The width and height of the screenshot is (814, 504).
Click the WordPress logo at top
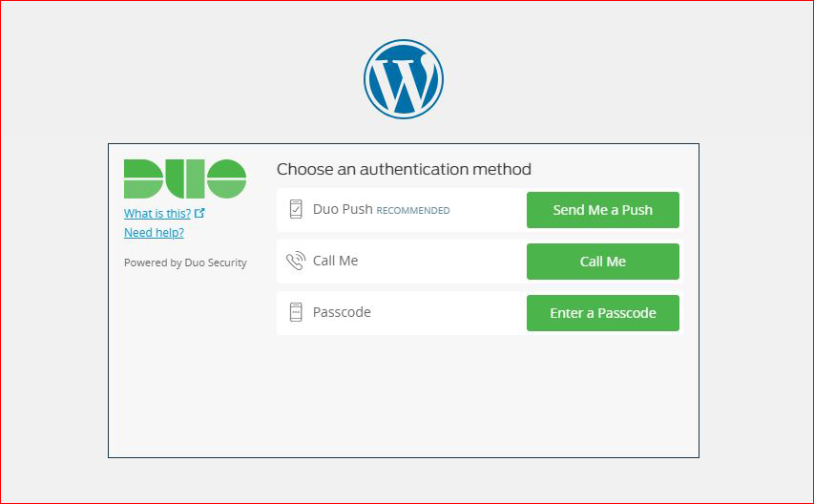click(404, 79)
